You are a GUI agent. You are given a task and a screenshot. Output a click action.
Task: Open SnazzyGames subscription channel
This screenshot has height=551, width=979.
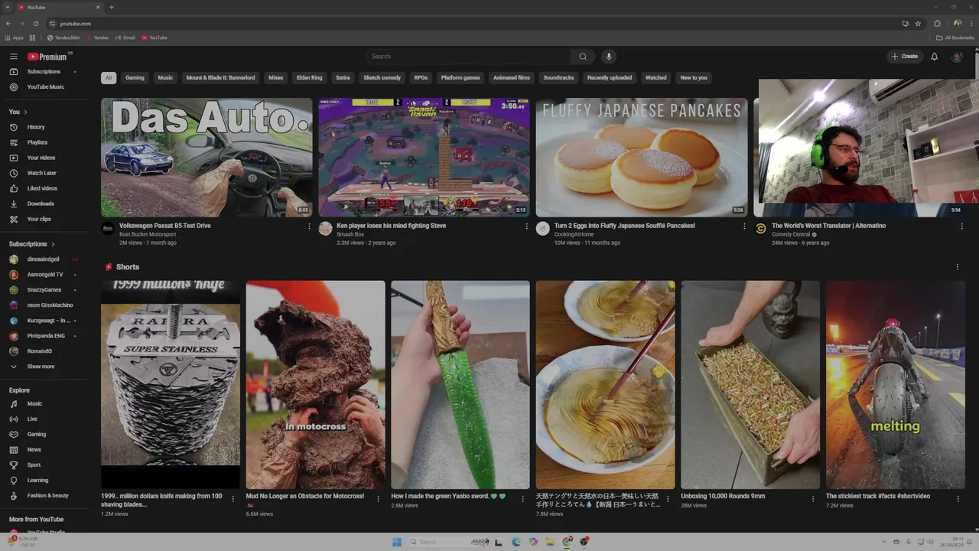(x=44, y=290)
